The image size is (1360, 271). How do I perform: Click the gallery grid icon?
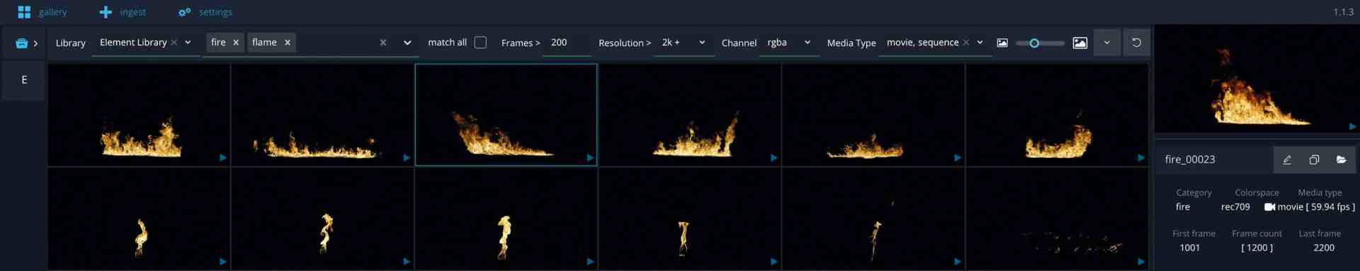click(24, 12)
